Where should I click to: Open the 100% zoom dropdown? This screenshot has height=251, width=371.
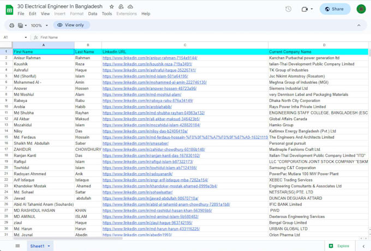tap(39, 25)
